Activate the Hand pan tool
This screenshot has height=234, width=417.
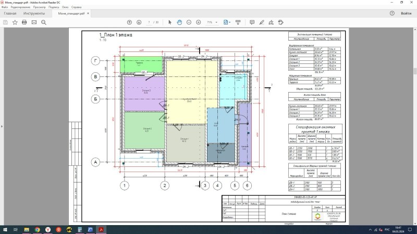(179, 22)
